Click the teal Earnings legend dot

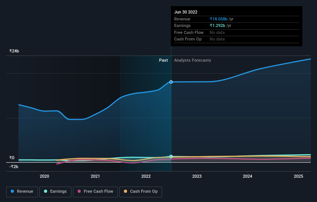[46, 191]
